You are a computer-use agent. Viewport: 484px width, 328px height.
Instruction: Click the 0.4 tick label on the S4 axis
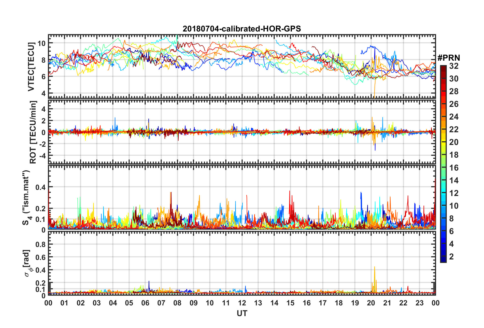click(x=41, y=187)
